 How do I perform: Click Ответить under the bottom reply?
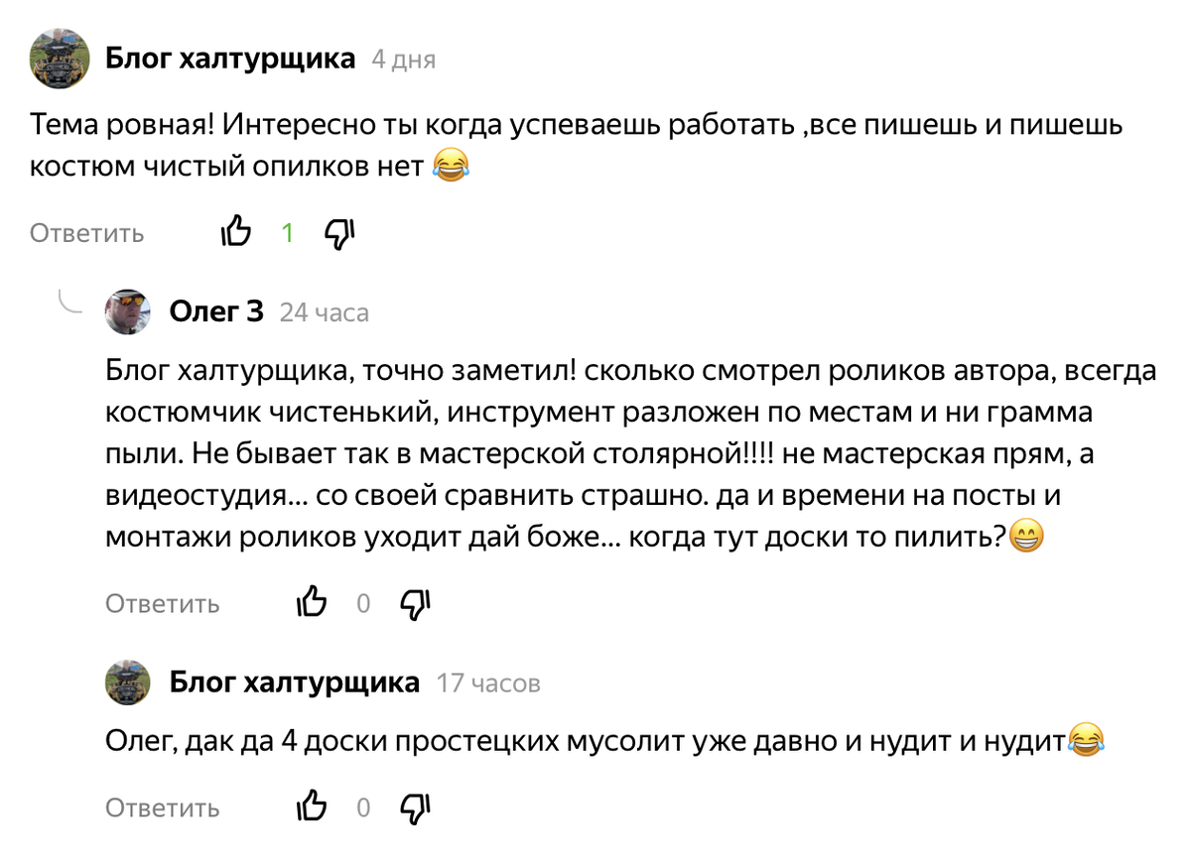[163, 806]
